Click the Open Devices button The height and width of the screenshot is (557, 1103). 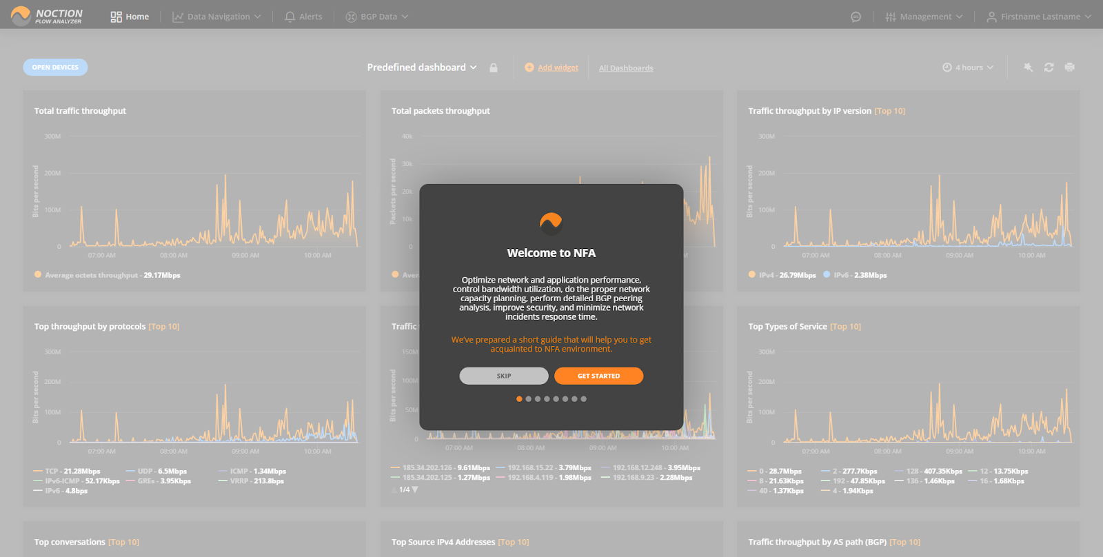(55, 67)
